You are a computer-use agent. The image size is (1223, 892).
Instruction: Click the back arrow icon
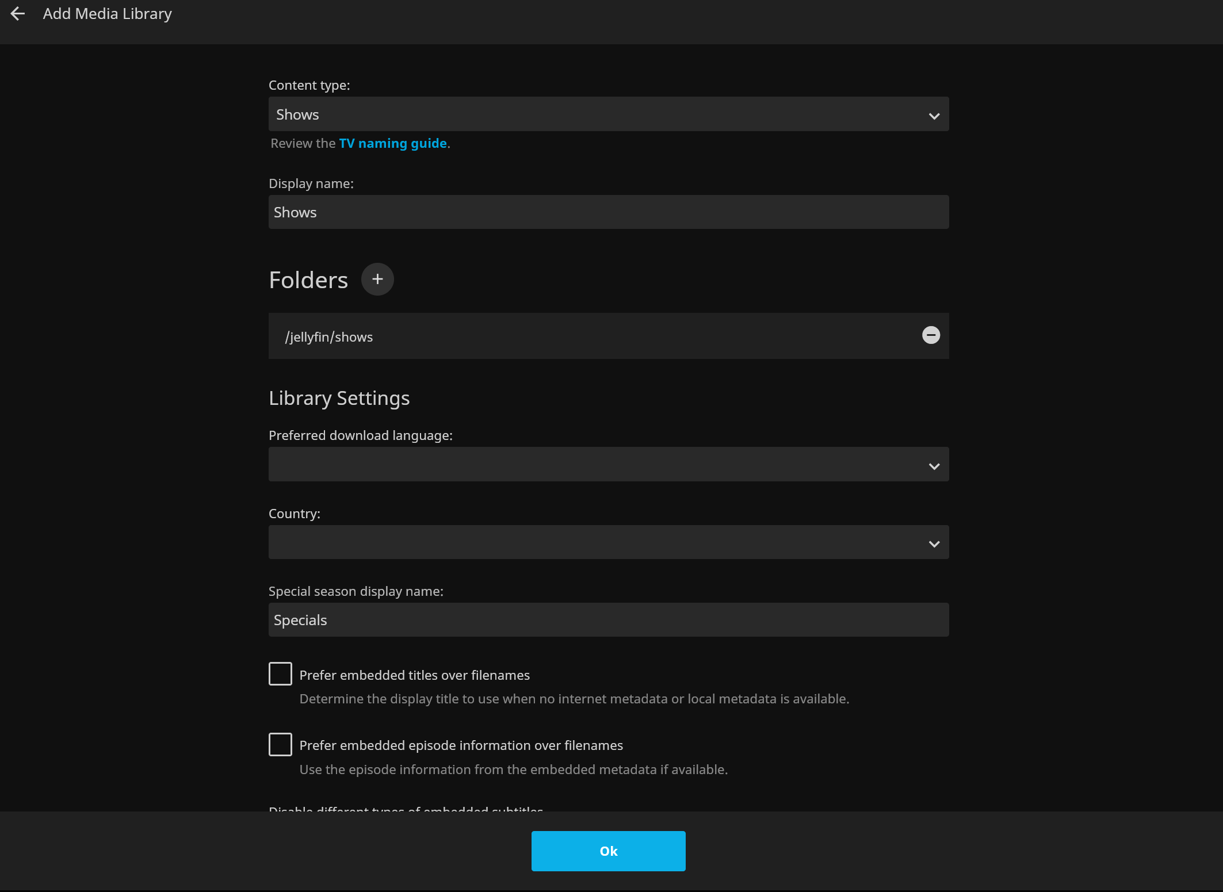pyautogui.click(x=18, y=14)
